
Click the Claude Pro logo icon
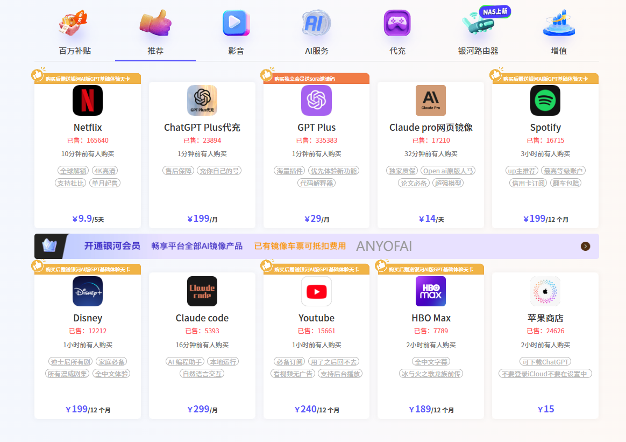point(431,100)
